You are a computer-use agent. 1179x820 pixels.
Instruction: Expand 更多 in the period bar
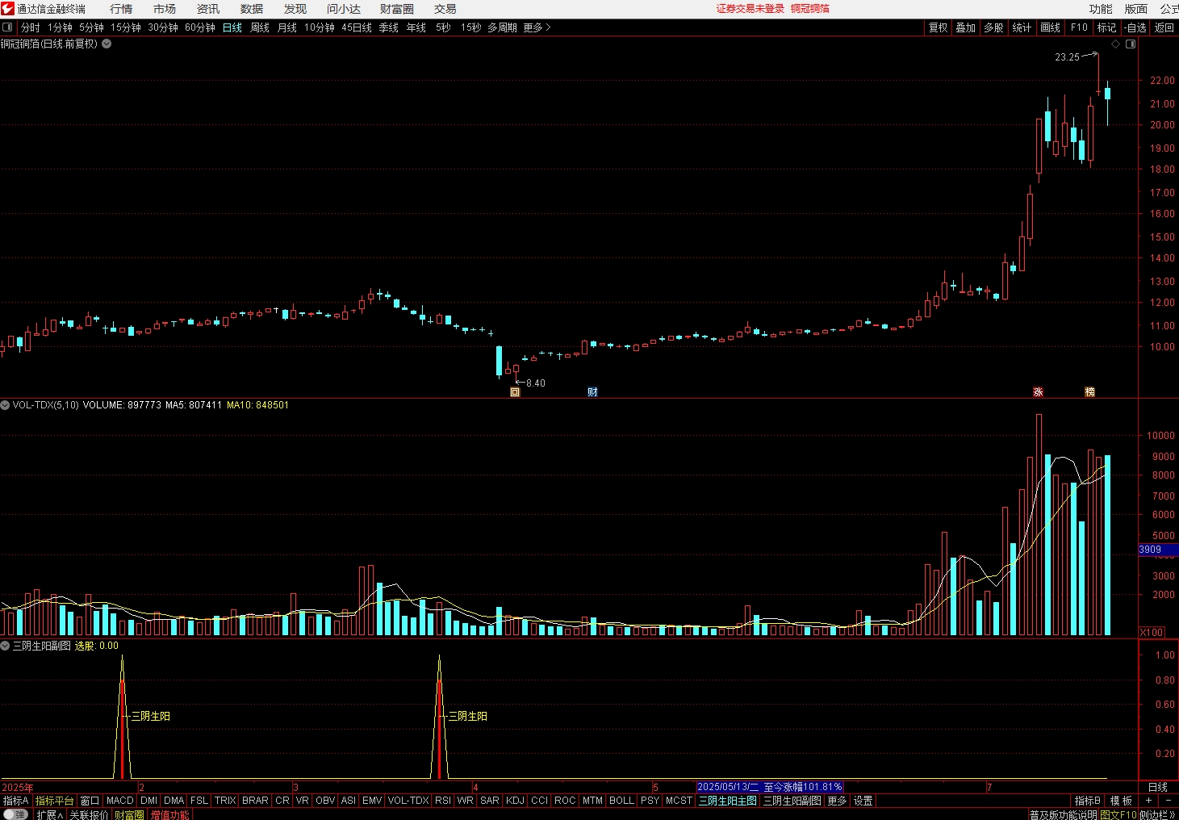(537, 27)
